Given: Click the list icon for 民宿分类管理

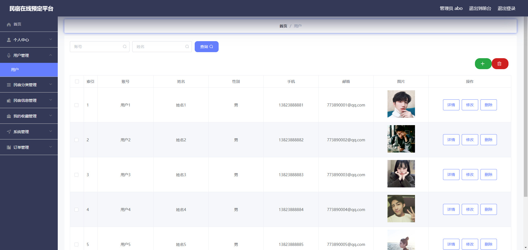Looking at the screenshot, I should (9, 85).
